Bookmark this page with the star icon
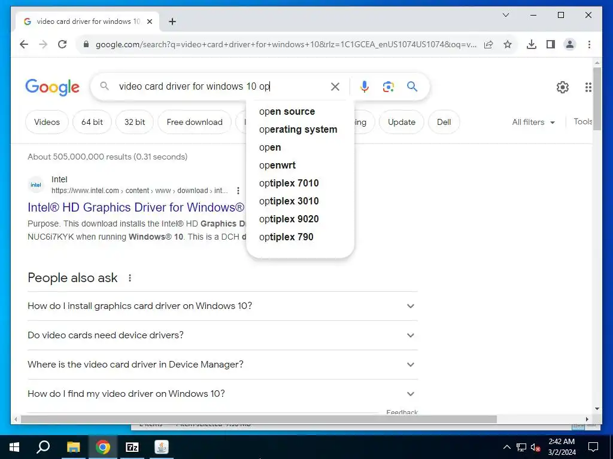613x459 pixels. pos(508,44)
